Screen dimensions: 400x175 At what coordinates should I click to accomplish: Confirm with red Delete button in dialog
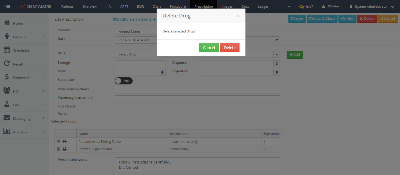pos(230,48)
